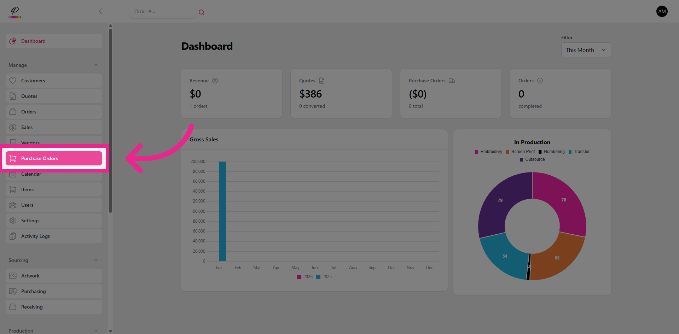Click the search magnifier icon
Image resolution: width=679 pixels, height=334 pixels.
[202, 12]
